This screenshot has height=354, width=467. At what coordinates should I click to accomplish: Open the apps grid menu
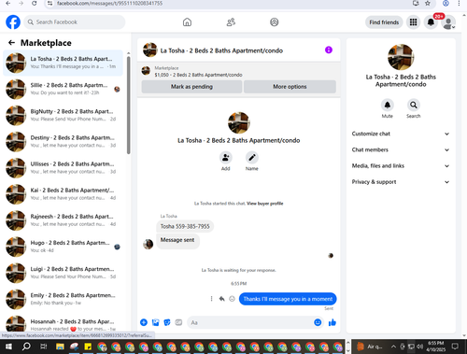click(x=413, y=22)
